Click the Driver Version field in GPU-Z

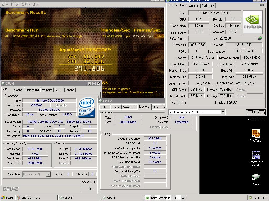click(226, 83)
